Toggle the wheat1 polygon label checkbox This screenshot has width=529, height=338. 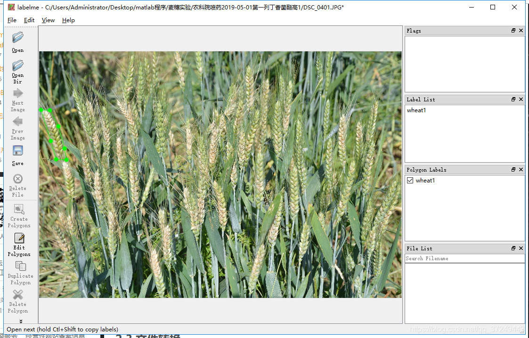click(x=410, y=180)
